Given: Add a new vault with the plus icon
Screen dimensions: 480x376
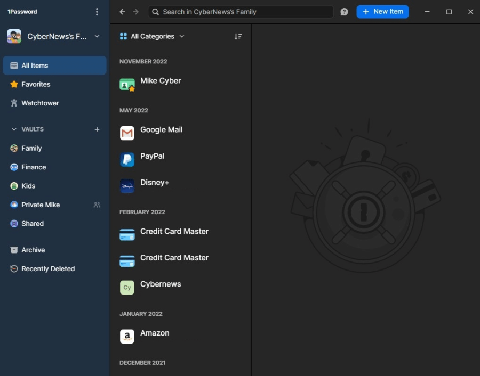Looking at the screenshot, I should point(97,129).
